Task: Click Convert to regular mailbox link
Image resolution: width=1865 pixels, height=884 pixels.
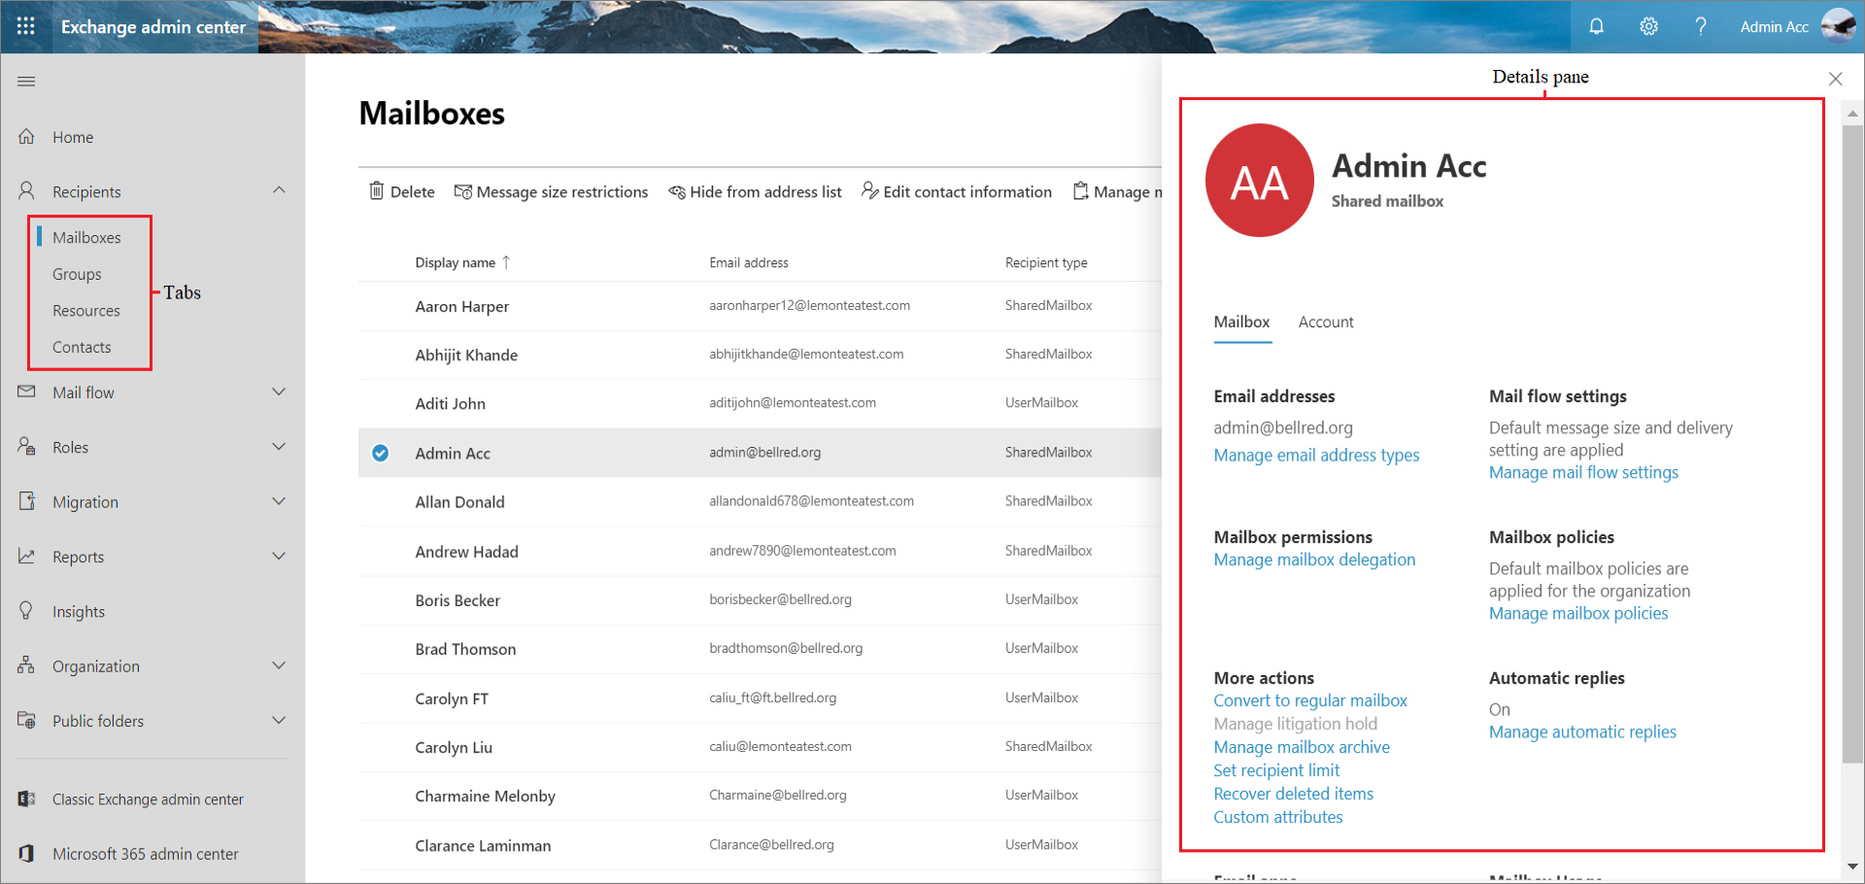Action: pos(1309,701)
